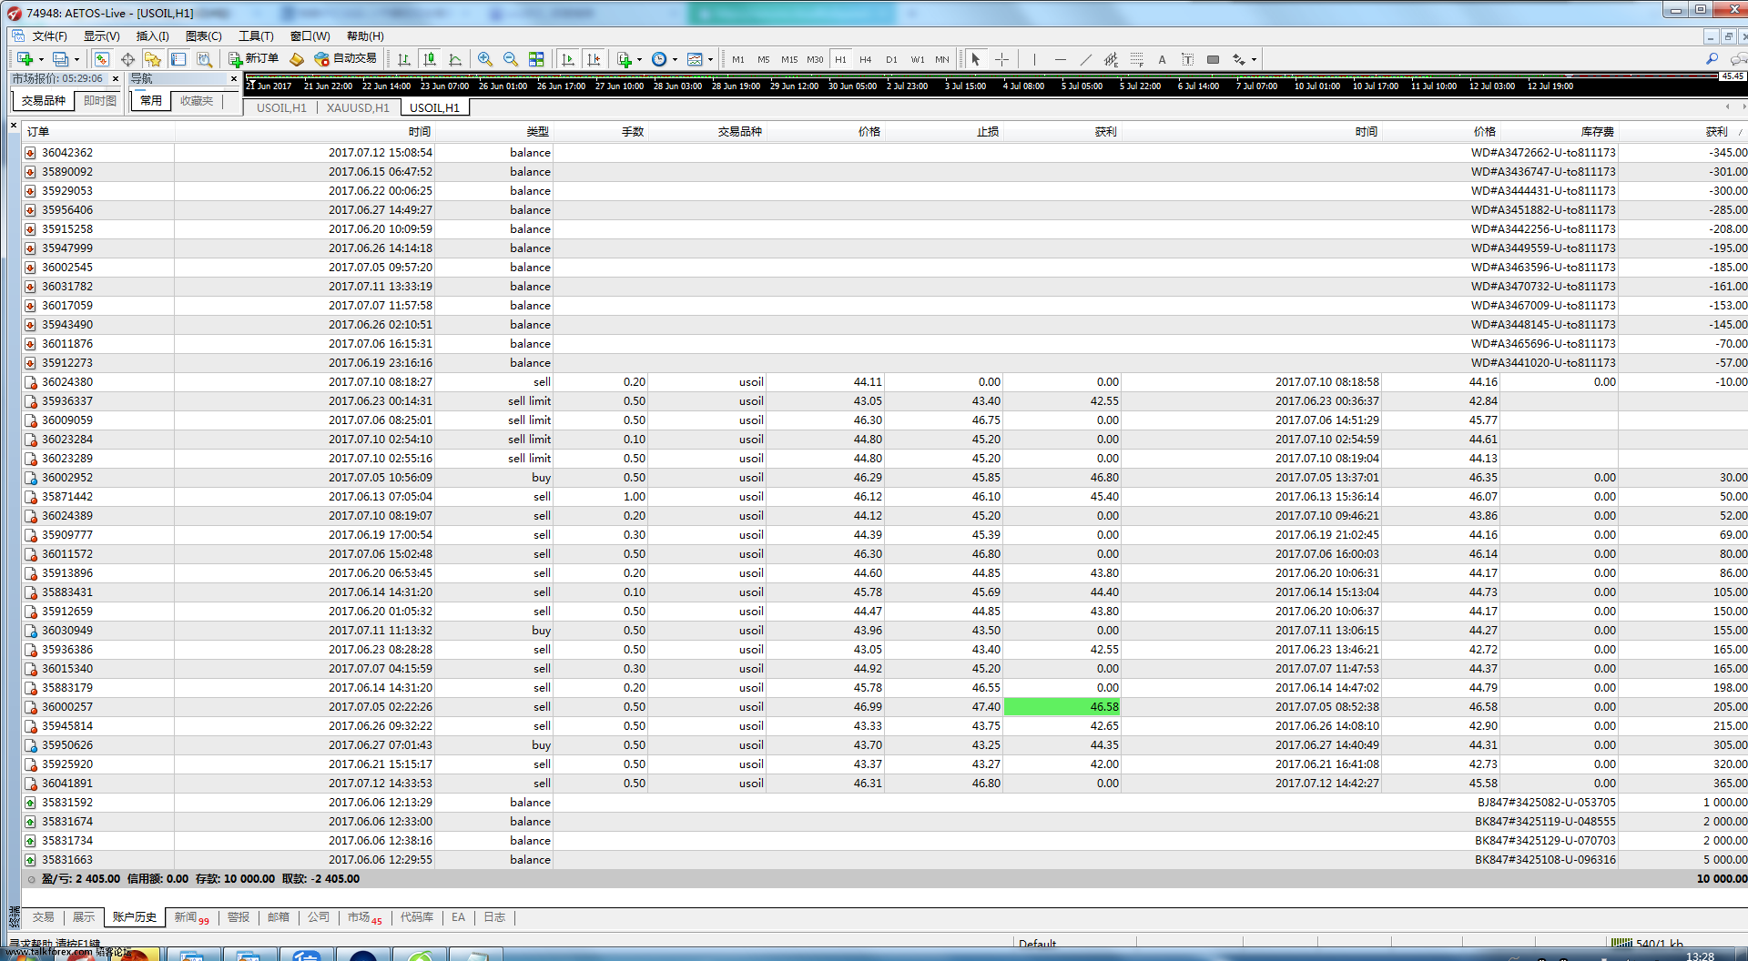Open a new chart window

pyautogui.click(x=25, y=59)
